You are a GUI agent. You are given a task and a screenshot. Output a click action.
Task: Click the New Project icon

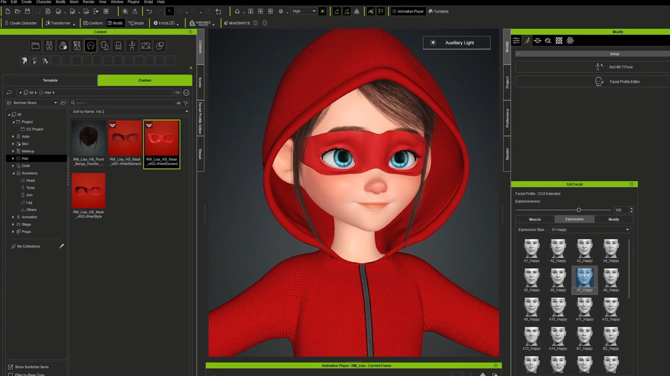(8, 11)
